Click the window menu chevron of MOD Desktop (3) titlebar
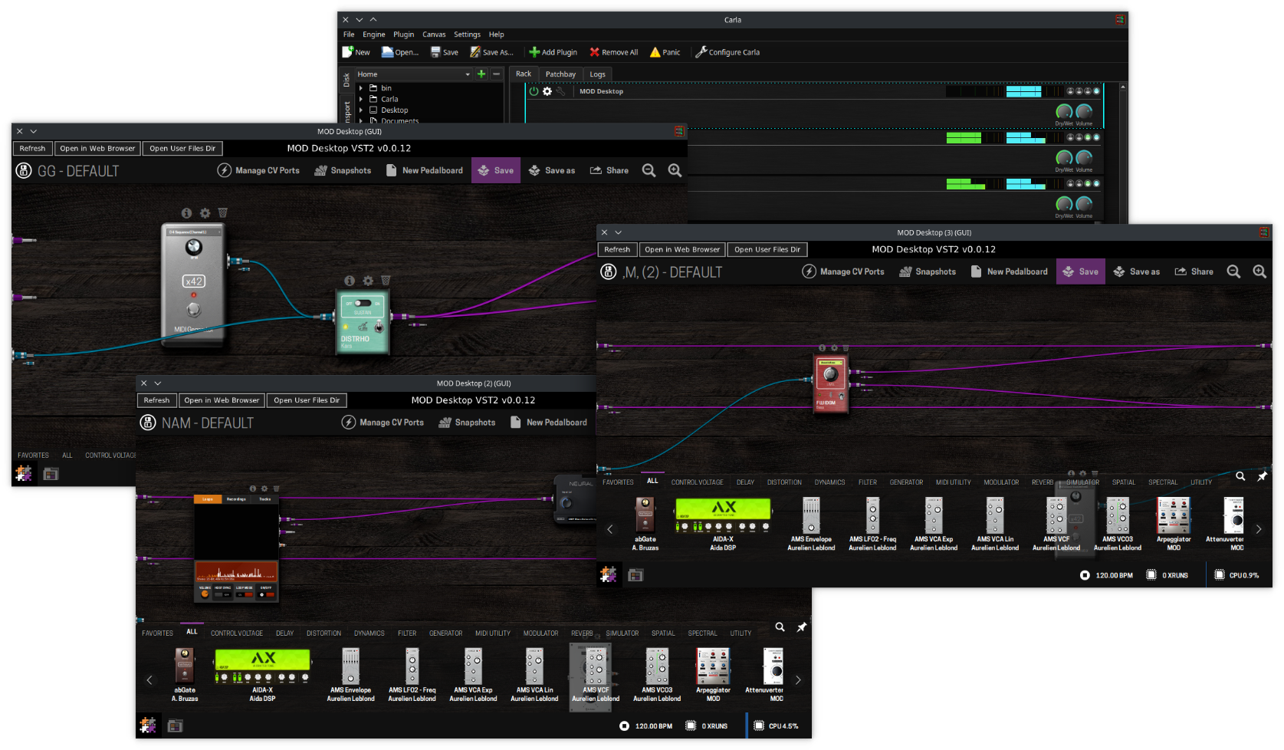 pos(618,232)
